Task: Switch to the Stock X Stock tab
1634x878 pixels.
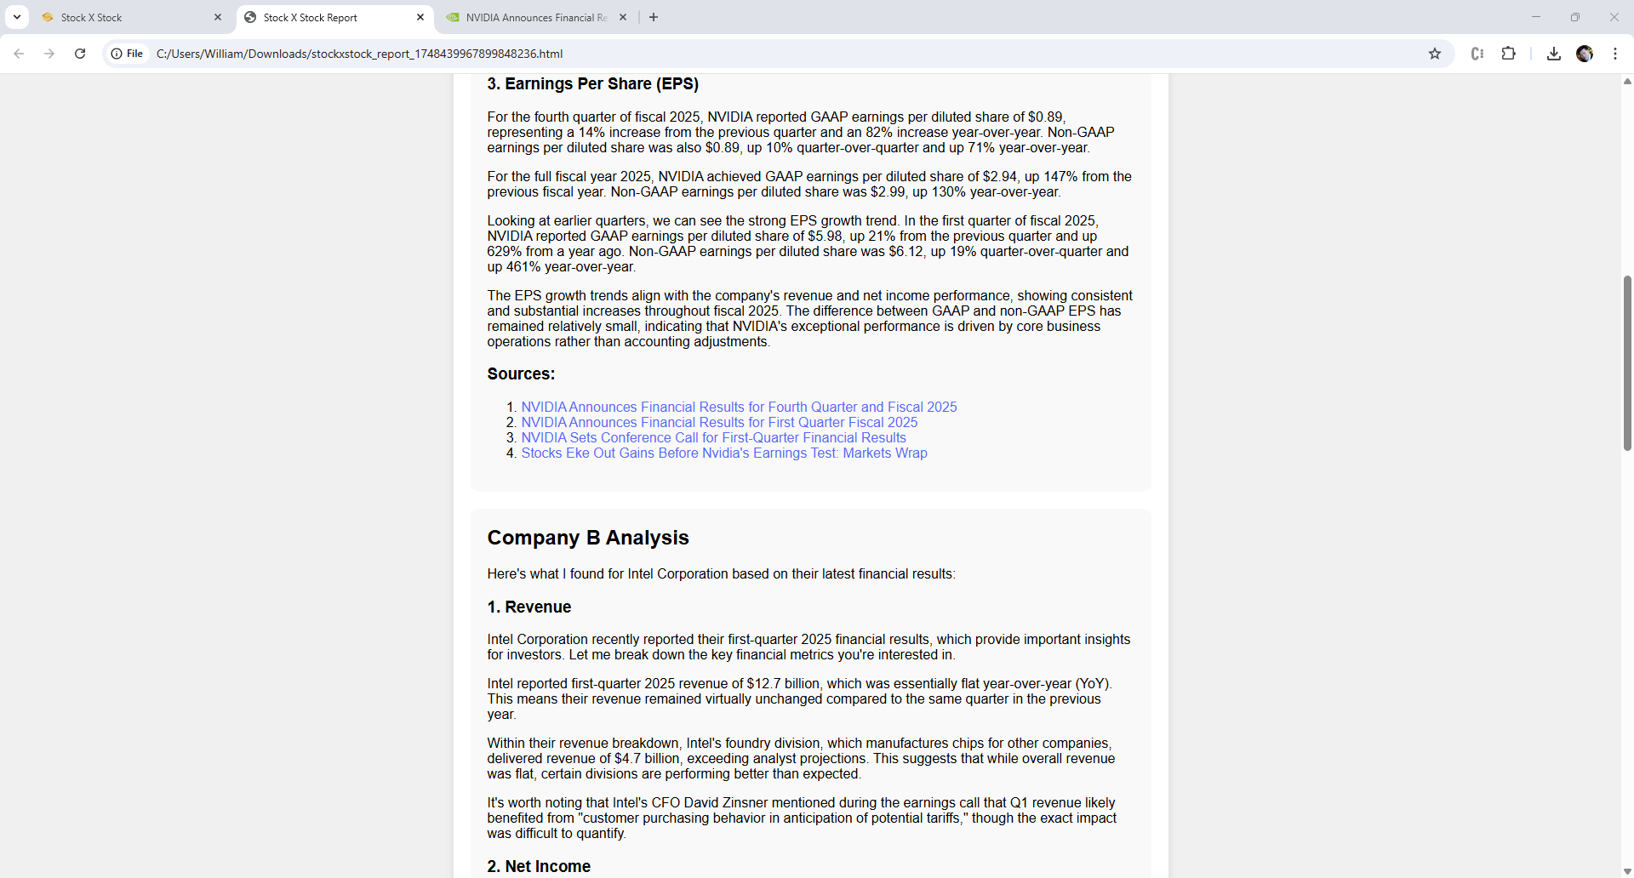Action: (132, 17)
